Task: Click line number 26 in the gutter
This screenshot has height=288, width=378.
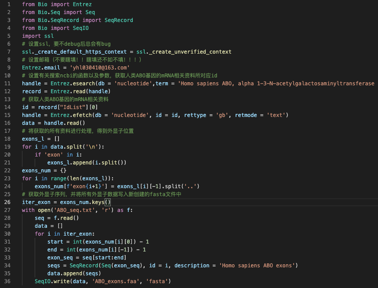Action: point(7,202)
